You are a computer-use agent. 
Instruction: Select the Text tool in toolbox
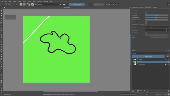pos(1,11)
